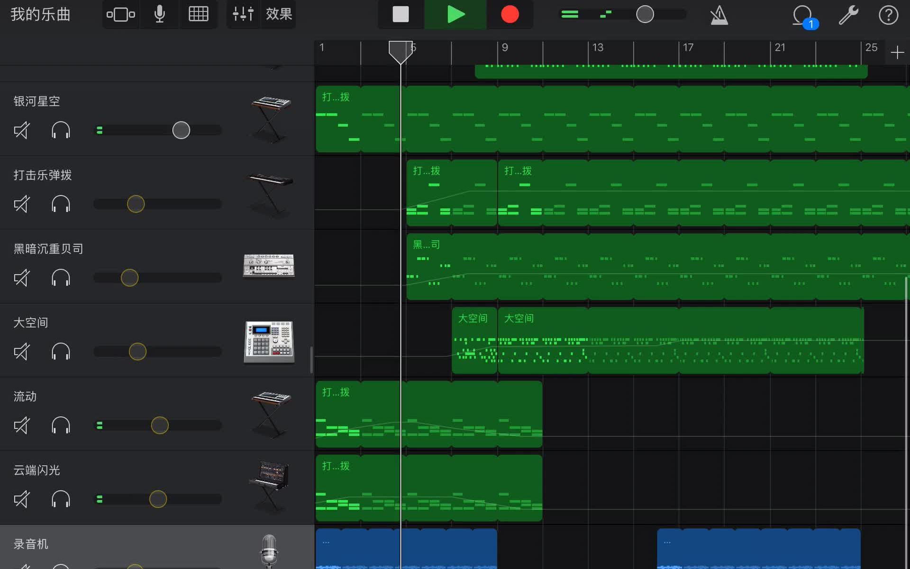Mute the 黑暗沉重贝司 track
The width and height of the screenshot is (910, 569).
click(22, 278)
